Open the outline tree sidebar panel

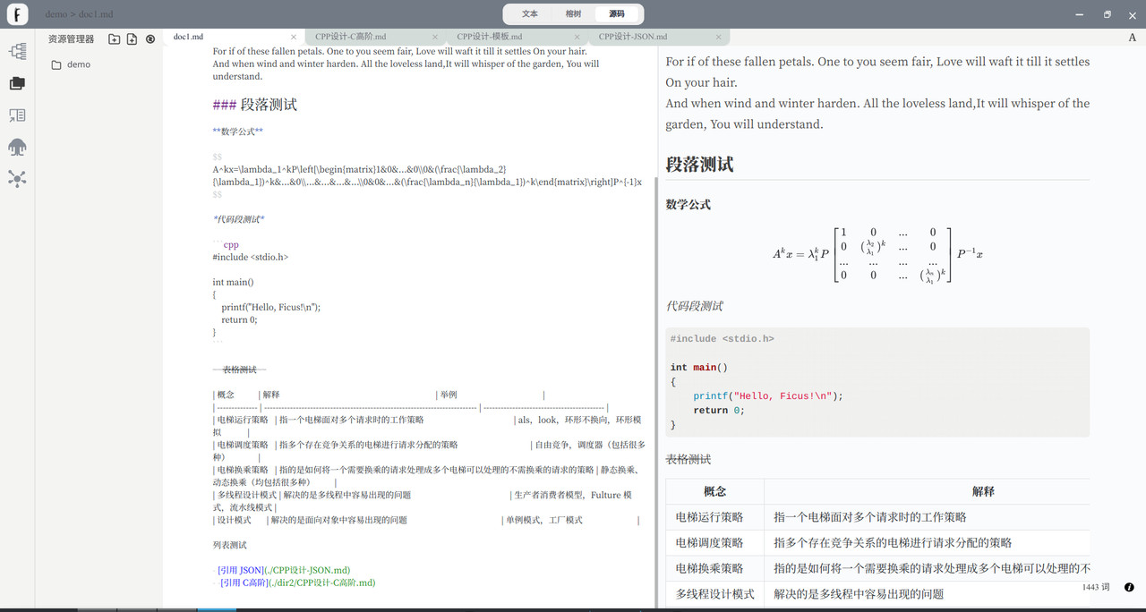pos(17,52)
